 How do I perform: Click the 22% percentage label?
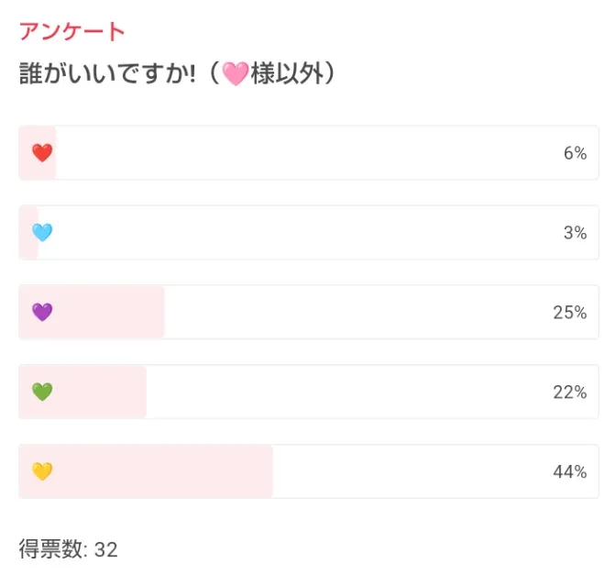pos(570,393)
